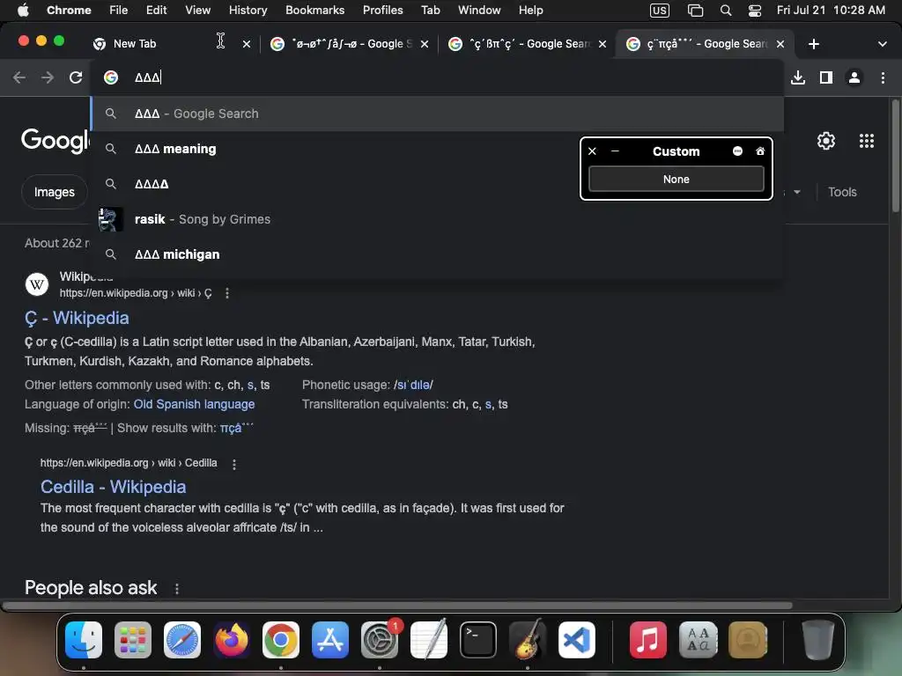
Task: Click the page's vertical scrollbar
Action: click(895, 155)
